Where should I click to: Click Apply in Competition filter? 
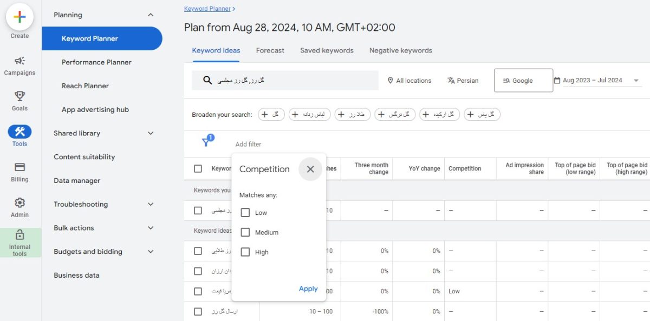(x=308, y=289)
